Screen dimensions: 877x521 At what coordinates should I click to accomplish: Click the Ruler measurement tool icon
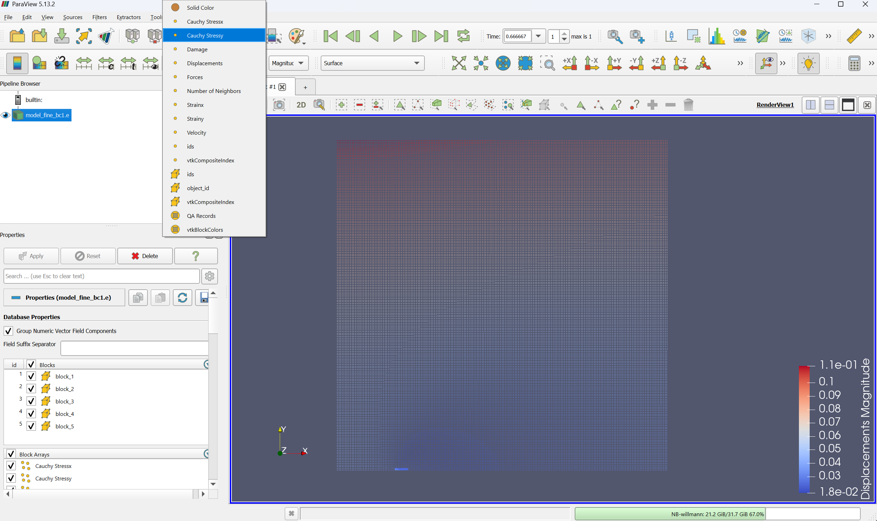pos(854,36)
